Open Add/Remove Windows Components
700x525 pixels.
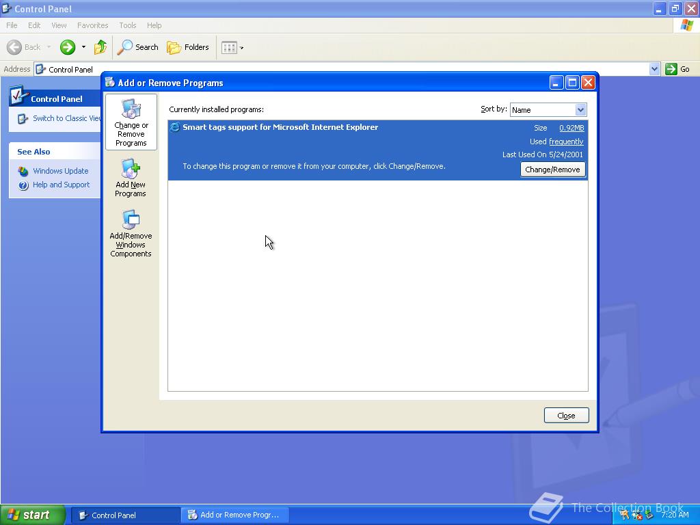click(x=131, y=234)
